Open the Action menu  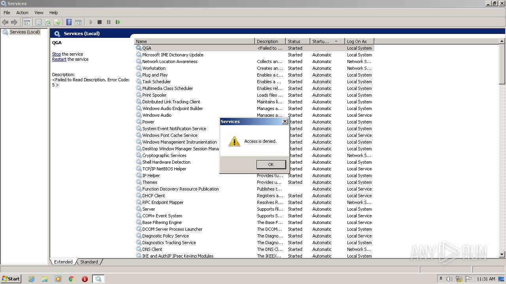coord(22,13)
